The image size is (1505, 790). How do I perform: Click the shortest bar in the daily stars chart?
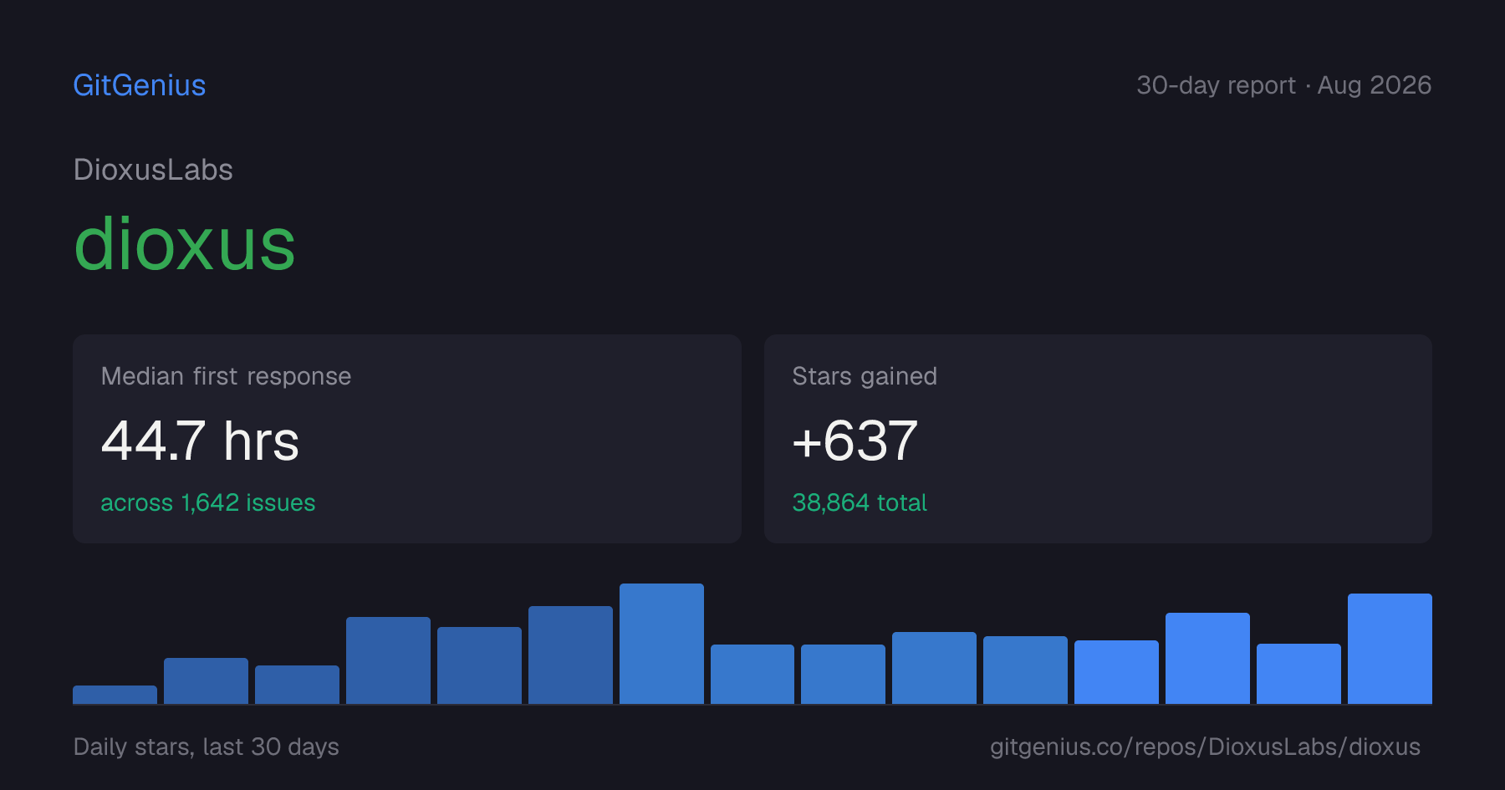[115, 695]
